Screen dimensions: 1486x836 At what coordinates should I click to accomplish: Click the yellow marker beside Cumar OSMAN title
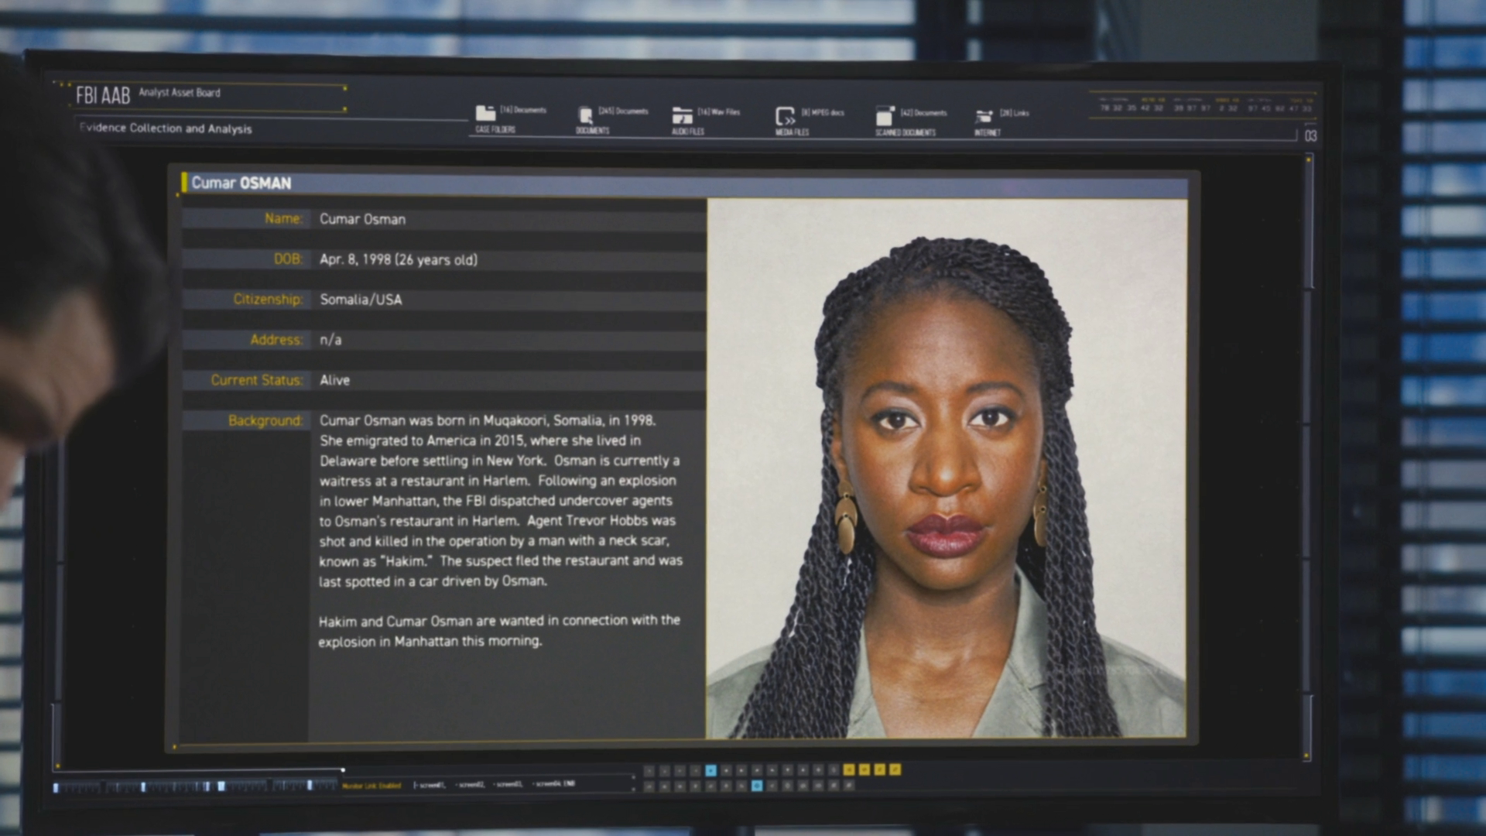click(x=184, y=183)
